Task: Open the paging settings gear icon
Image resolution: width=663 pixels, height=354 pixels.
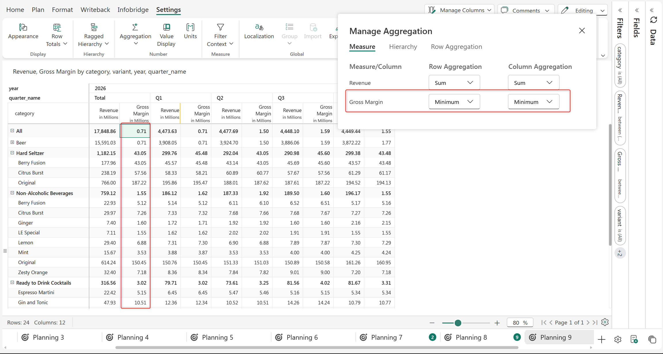Action: (605, 322)
